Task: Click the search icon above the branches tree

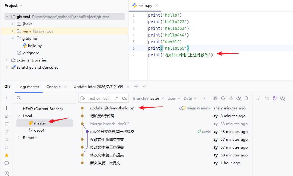Action: pyautogui.click(x=19, y=98)
